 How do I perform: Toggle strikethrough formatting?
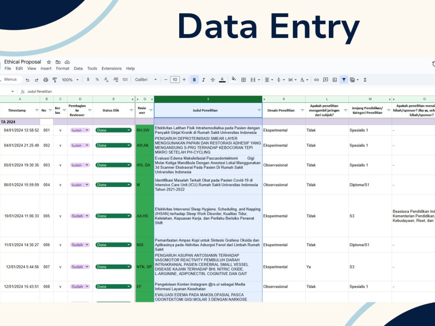(x=213, y=80)
